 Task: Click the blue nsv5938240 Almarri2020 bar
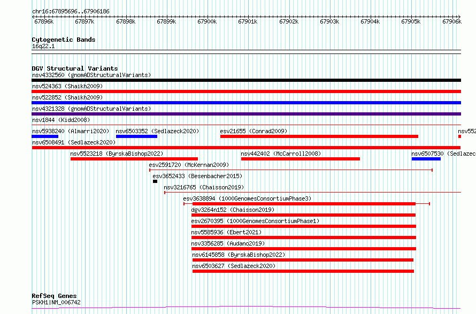click(45, 136)
